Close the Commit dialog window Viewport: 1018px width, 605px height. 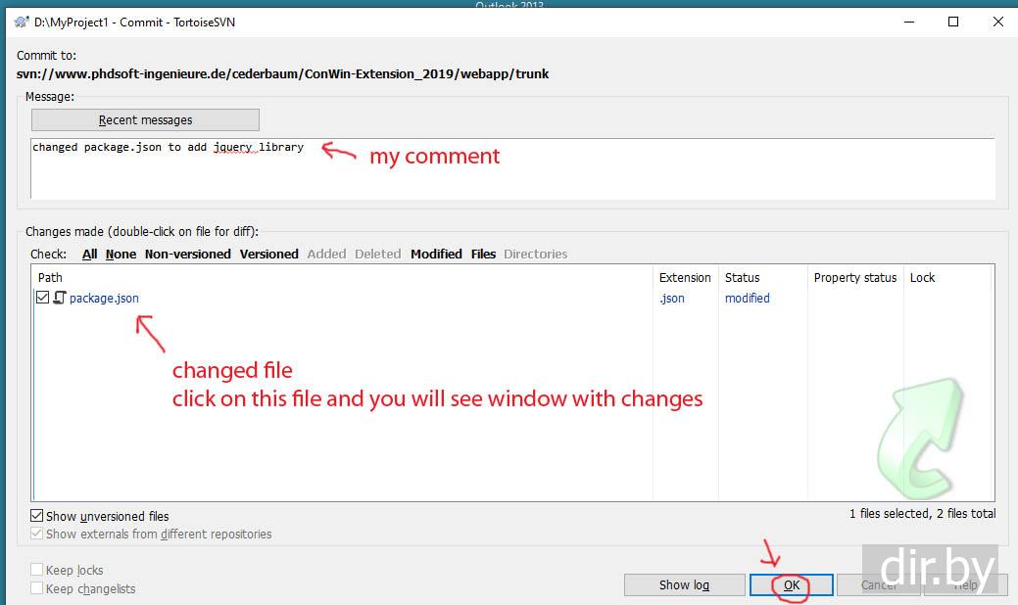[x=997, y=23]
